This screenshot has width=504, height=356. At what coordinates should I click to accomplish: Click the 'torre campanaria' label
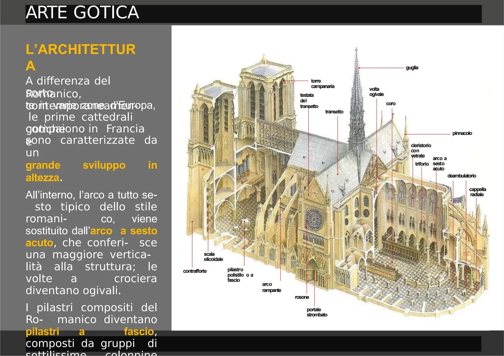click(x=322, y=83)
